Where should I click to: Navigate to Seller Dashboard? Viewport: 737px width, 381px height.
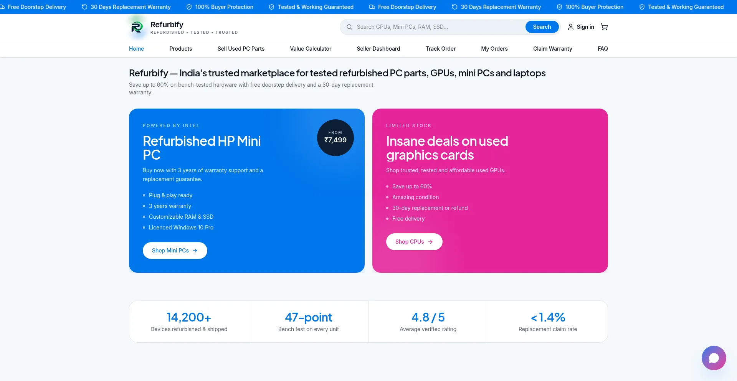point(378,49)
